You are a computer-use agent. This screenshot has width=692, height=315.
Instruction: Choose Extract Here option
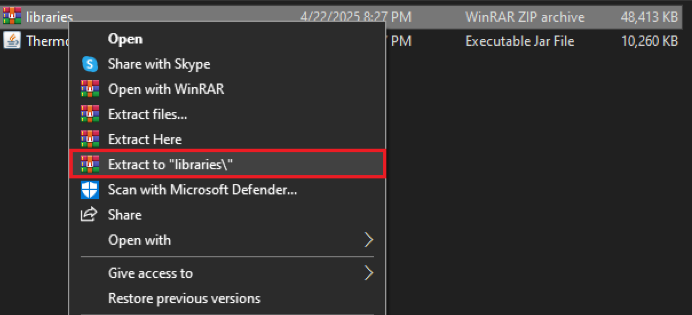click(x=227, y=139)
